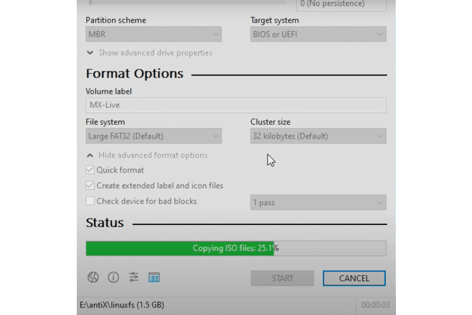Collapse Hide advanced format options
This screenshot has width=472, height=315.
pyautogui.click(x=147, y=155)
